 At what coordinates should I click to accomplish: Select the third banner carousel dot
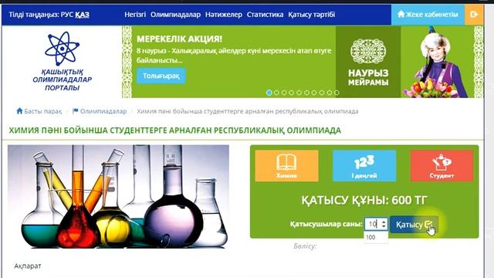point(284,93)
